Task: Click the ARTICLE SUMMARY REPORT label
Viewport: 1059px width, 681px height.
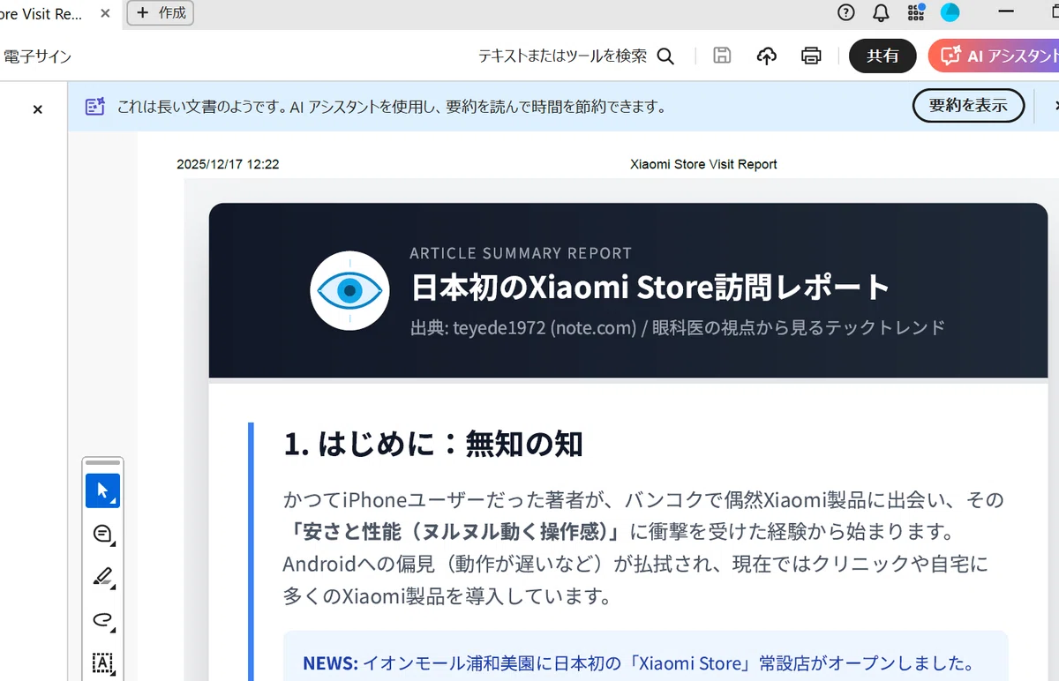Action: tap(521, 253)
